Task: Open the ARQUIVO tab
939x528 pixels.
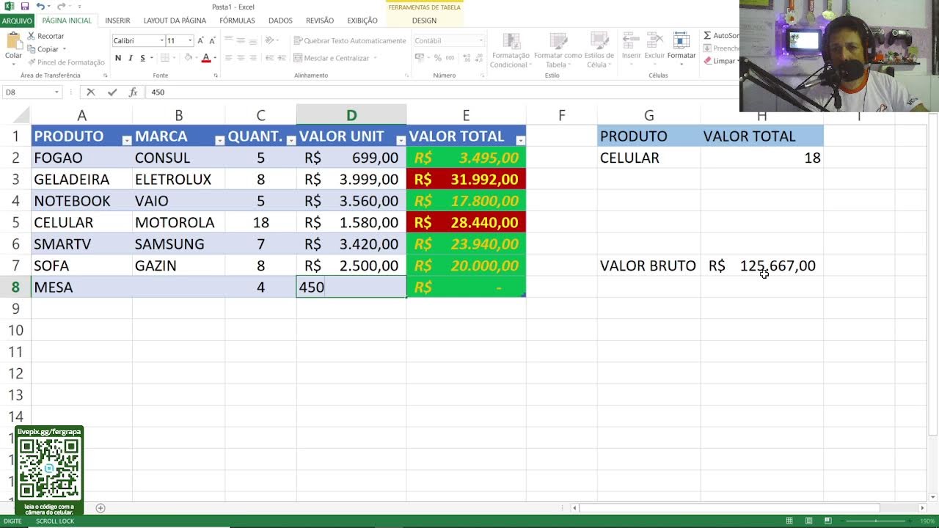Action: coord(17,21)
